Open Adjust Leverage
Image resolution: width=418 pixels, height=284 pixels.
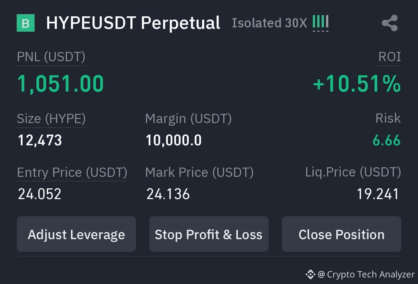coord(76,234)
